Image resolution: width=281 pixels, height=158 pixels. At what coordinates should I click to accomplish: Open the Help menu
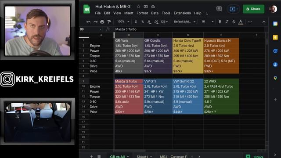pos(198,13)
